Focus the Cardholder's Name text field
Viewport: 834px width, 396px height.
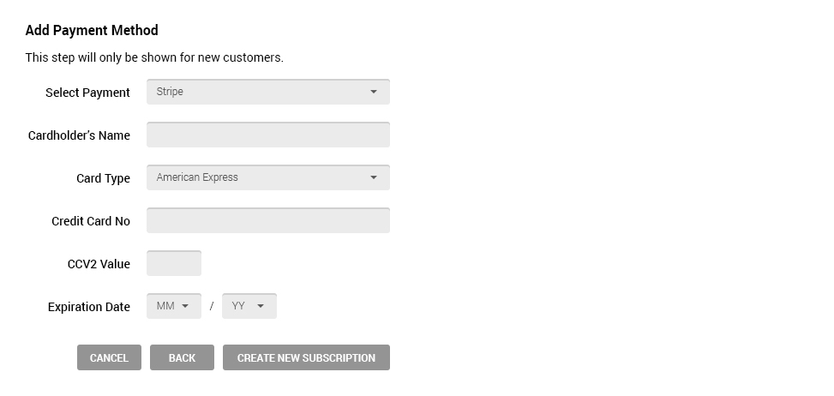click(267, 135)
